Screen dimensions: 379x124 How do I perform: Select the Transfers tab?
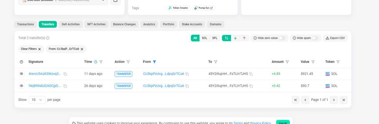click(48, 24)
